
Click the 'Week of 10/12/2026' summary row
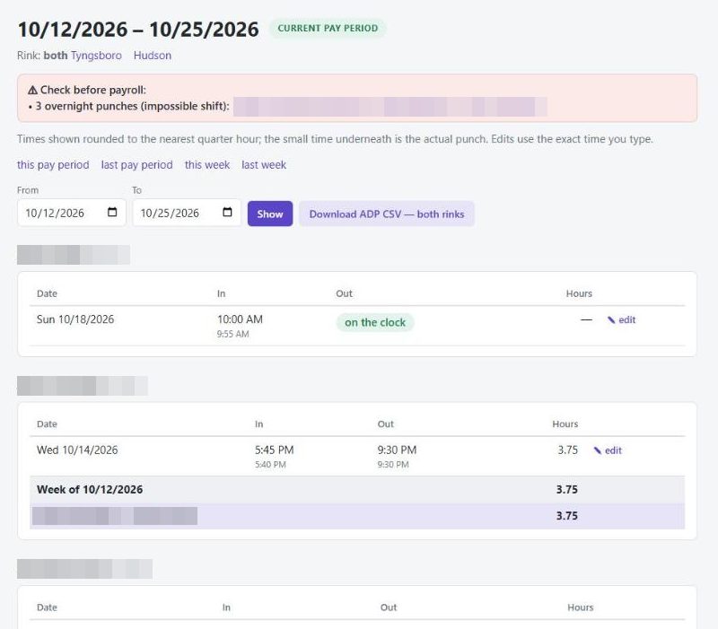pos(357,489)
